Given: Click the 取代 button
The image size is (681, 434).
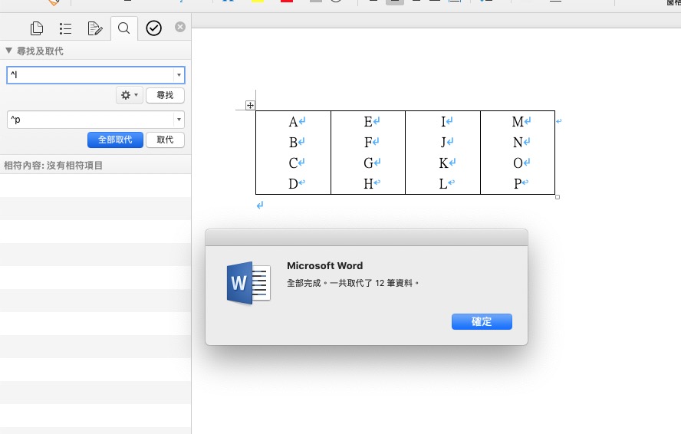Looking at the screenshot, I should coord(165,140).
